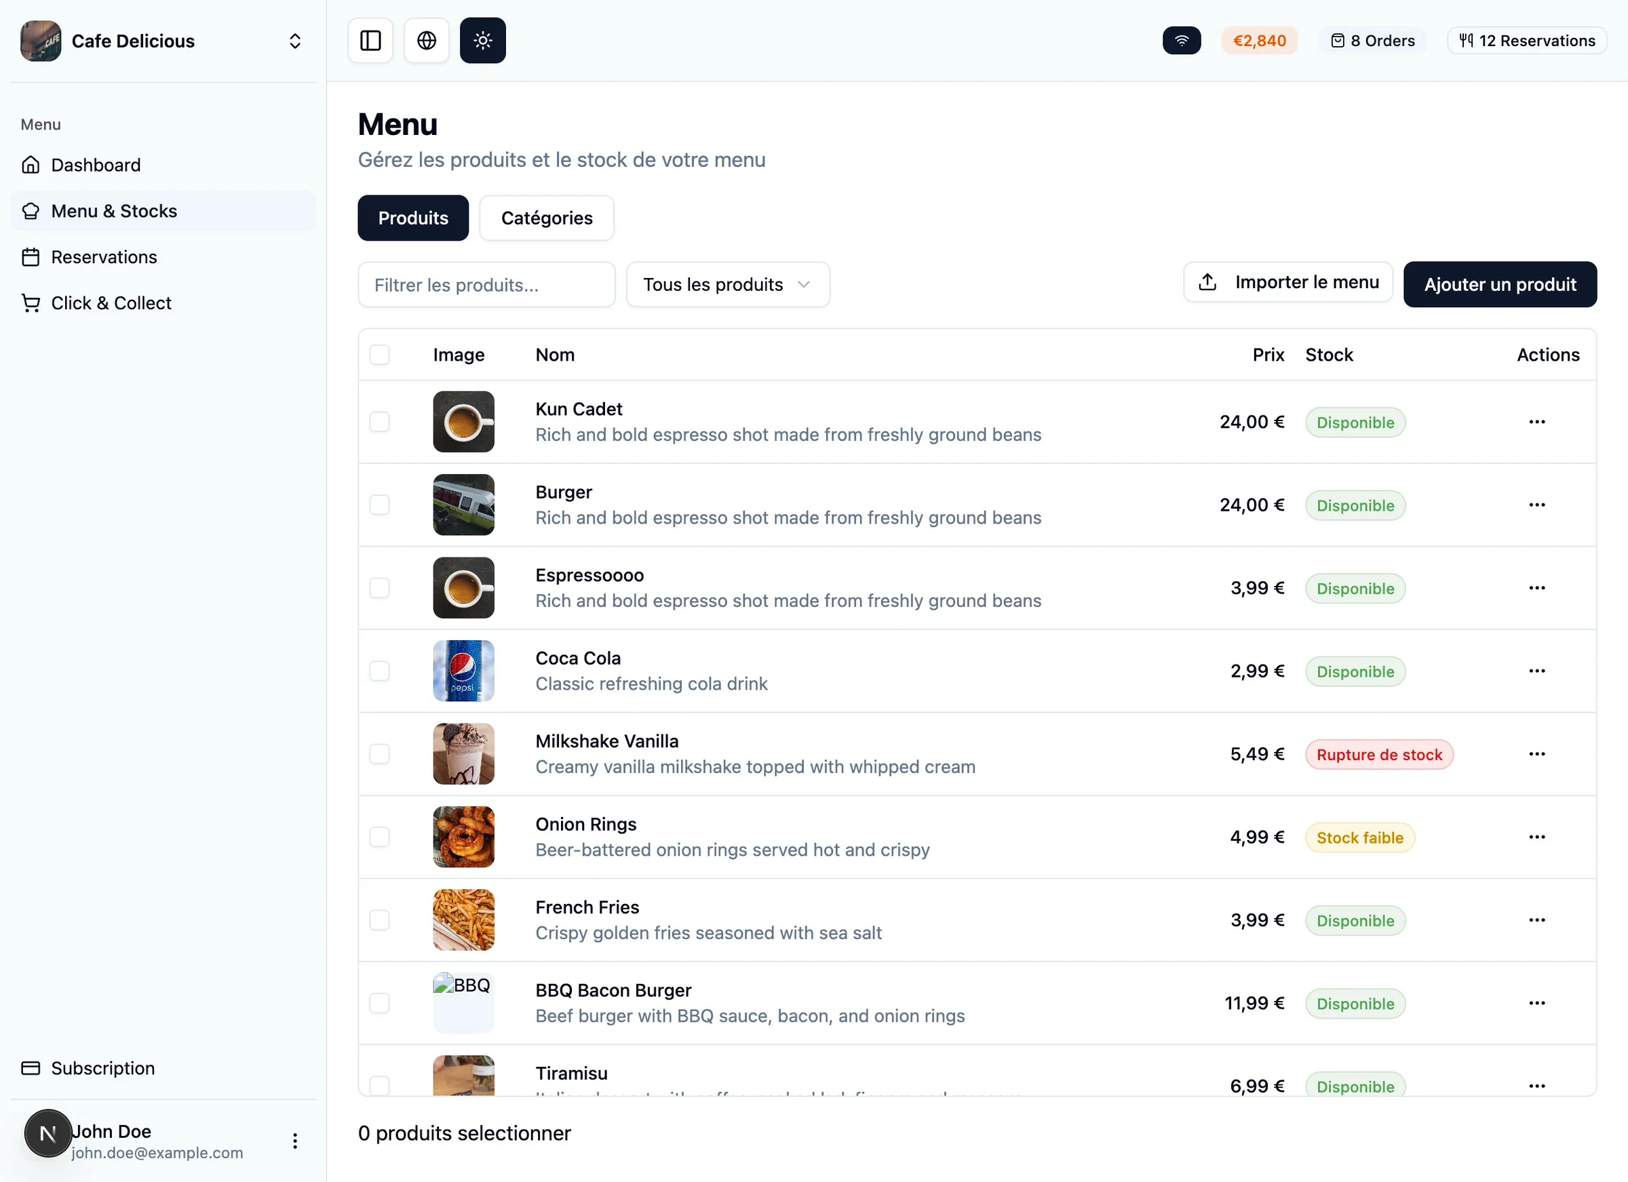This screenshot has height=1182, width=1628.
Task: Click the French Fries product thumbnail
Action: coord(463,920)
